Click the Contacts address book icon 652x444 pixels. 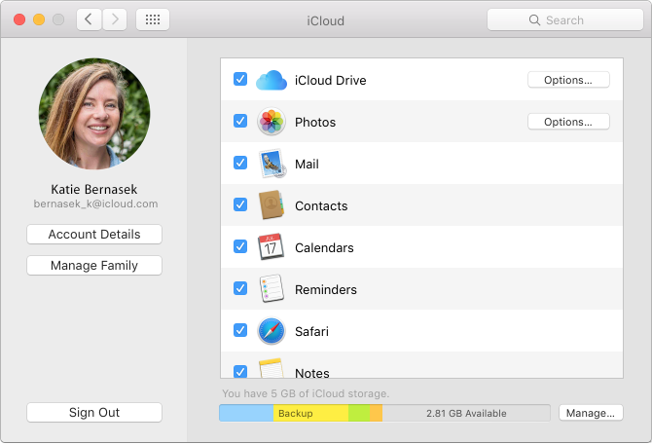pos(272,205)
